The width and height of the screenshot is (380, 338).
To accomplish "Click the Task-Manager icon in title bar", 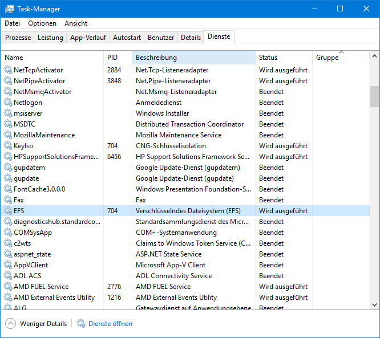I will pyautogui.click(x=10, y=9).
